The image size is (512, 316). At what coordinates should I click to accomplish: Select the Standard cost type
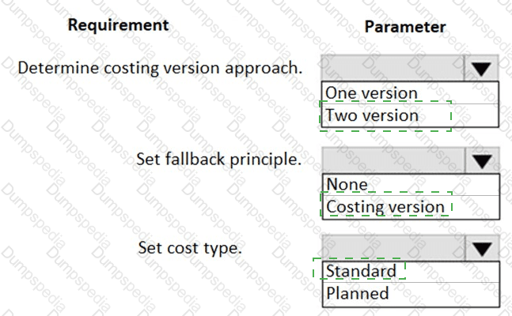[361, 271]
